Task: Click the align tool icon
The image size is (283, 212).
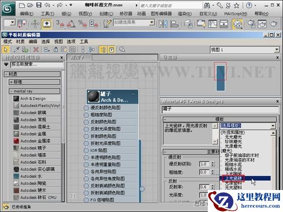Action: click(174, 24)
